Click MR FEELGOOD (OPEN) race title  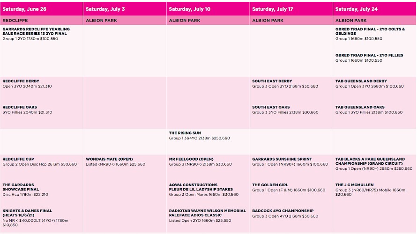point(191,159)
